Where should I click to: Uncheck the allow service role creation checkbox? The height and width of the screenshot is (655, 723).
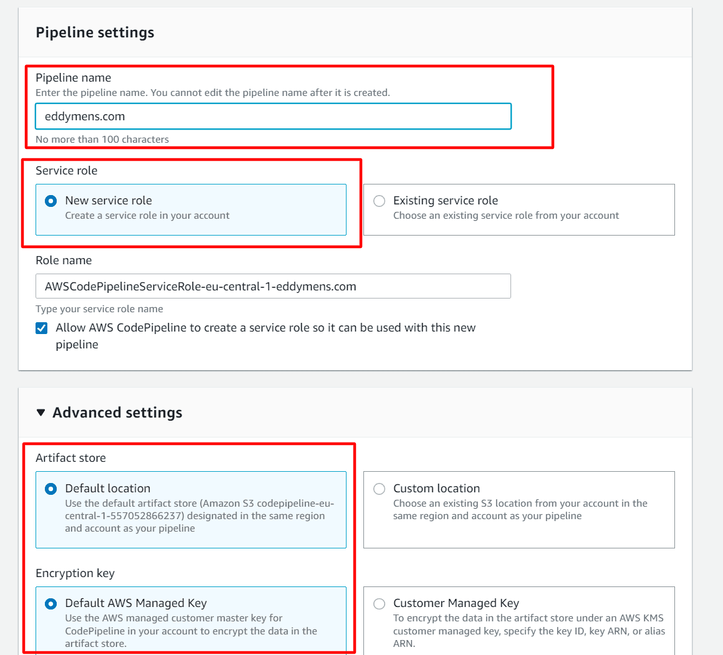tap(41, 327)
